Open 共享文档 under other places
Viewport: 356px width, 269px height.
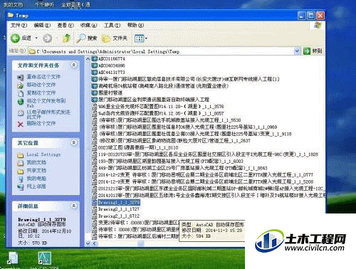(x=36, y=171)
